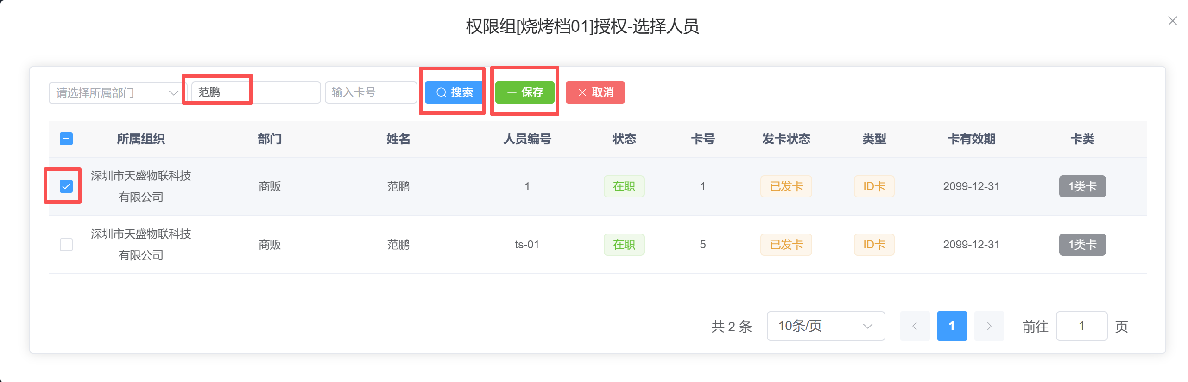
Task: Click the 输入卡号 card number field
Action: [371, 92]
